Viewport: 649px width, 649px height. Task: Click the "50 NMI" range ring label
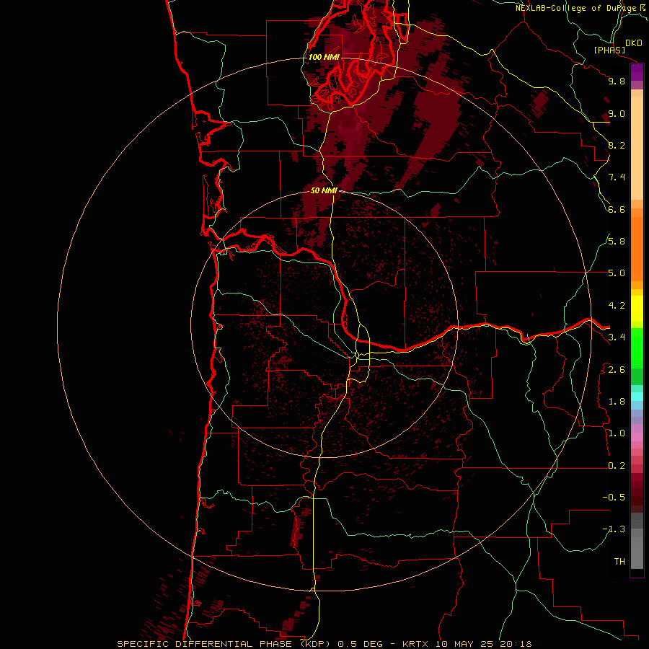tap(324, 190)
